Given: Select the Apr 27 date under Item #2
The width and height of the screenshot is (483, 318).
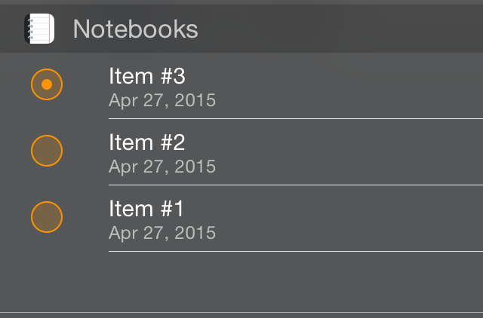Looking at the screenshot, I should tap(162, 167).
